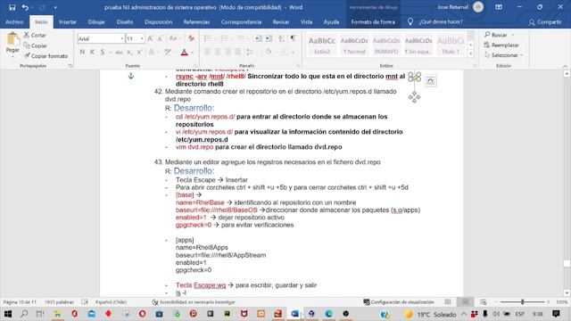Open font size dropdown showing 11
The width and height of the screenshot is (571, 321).
(x=142, y=38)
